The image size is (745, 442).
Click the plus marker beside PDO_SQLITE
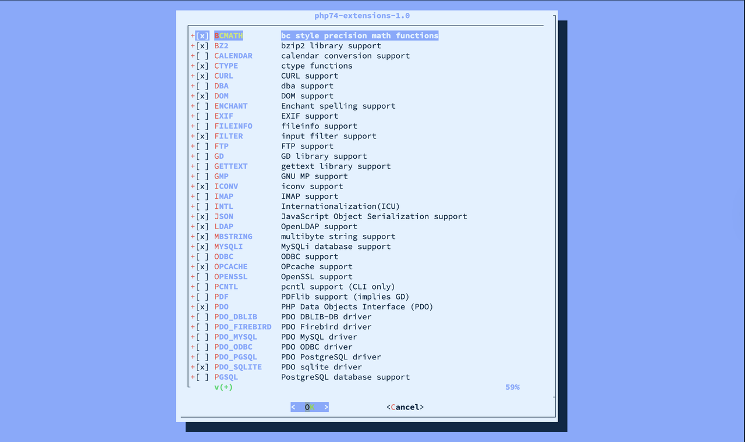tap(193, 367)
